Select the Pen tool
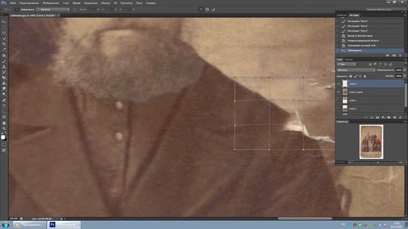 [4, 101]
